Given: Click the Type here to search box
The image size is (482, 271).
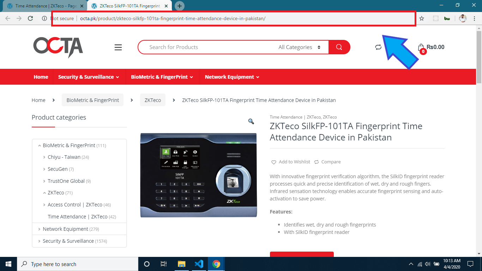Looking at the screenshot, I should pyautogui.click(x=78, y=264).
